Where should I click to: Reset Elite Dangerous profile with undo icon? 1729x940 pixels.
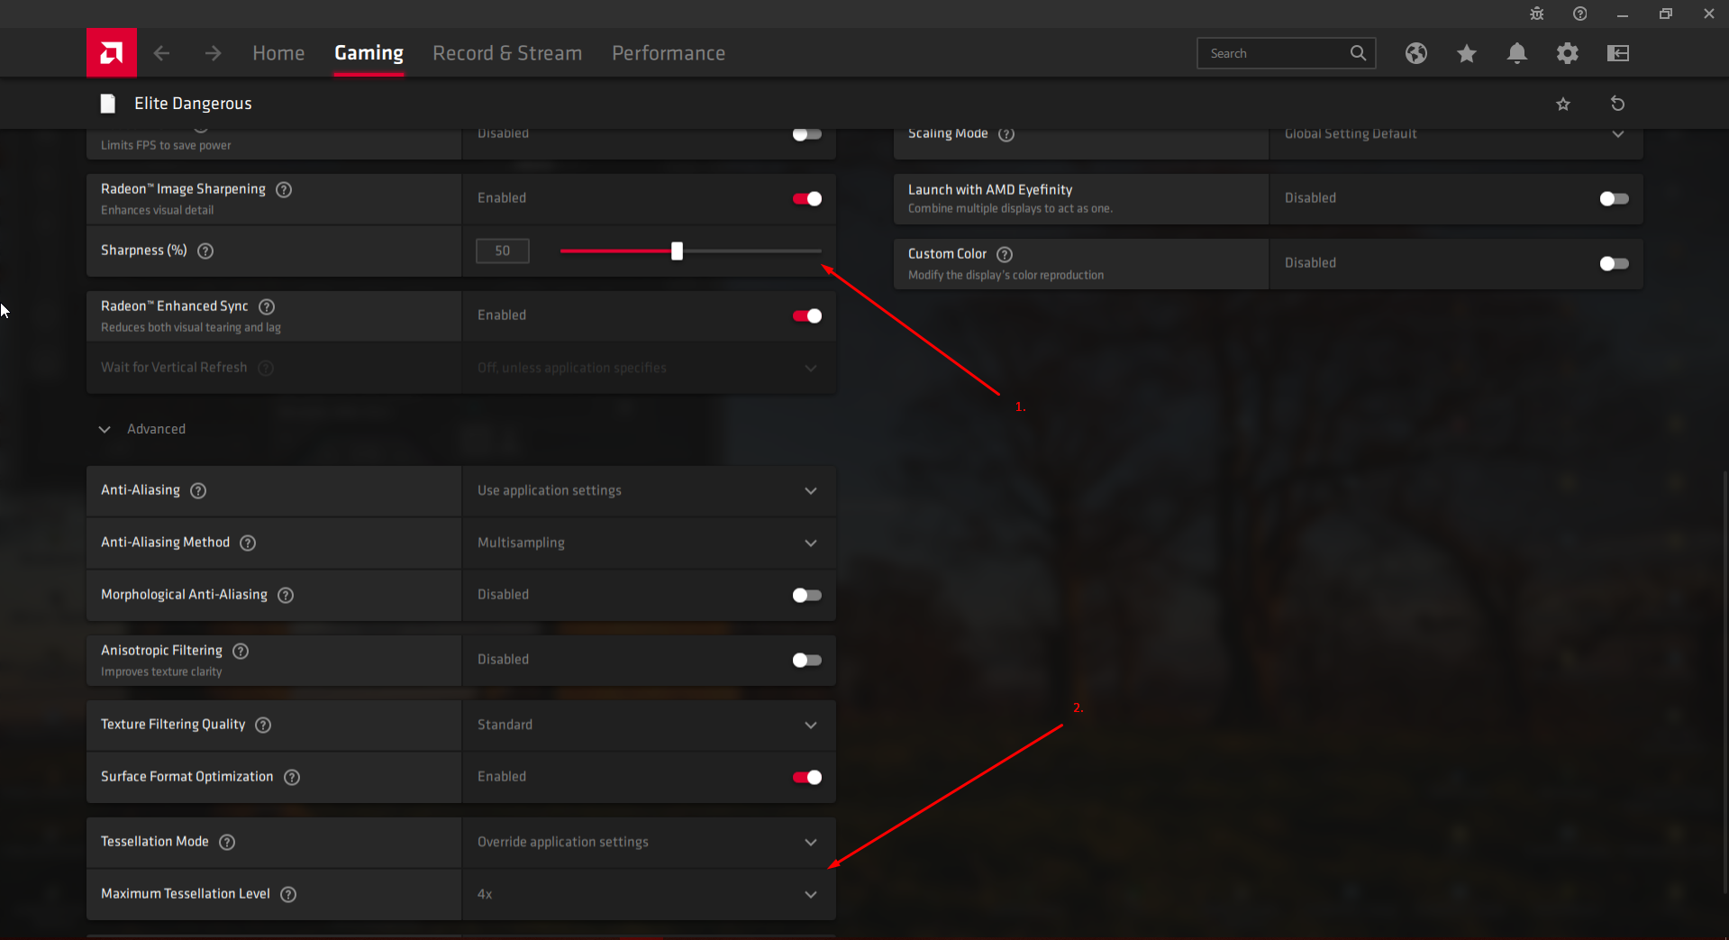click(1618, 104)
